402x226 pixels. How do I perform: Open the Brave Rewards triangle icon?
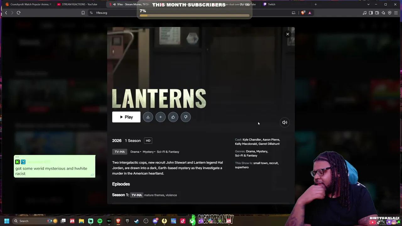tap(310, 13)
